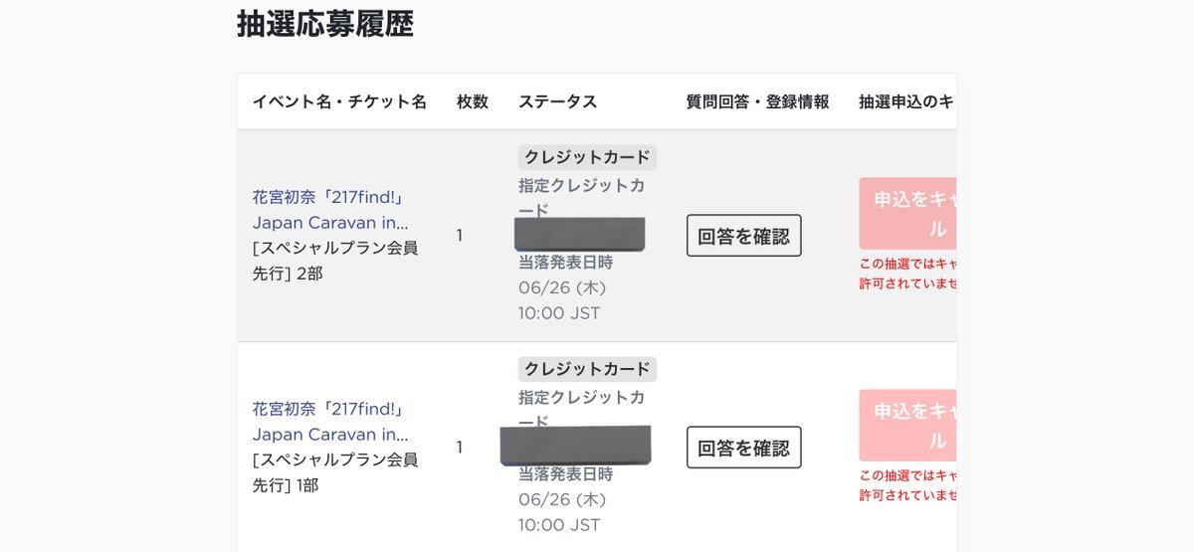The image size is (1194, 552).
Task: Click the 抽選応募履歴 page heading
Action: click(x=325, y=24)
